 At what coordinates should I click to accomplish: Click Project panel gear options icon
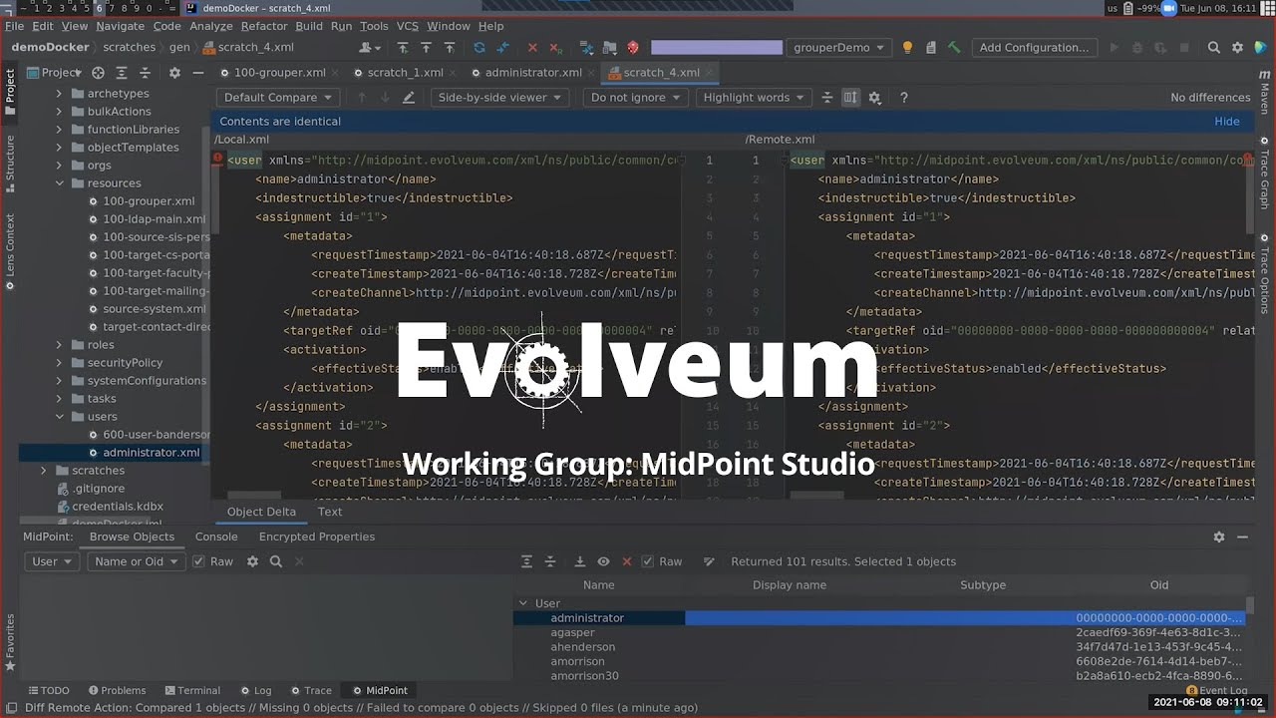pyautogui.click(x=174, y=72)
